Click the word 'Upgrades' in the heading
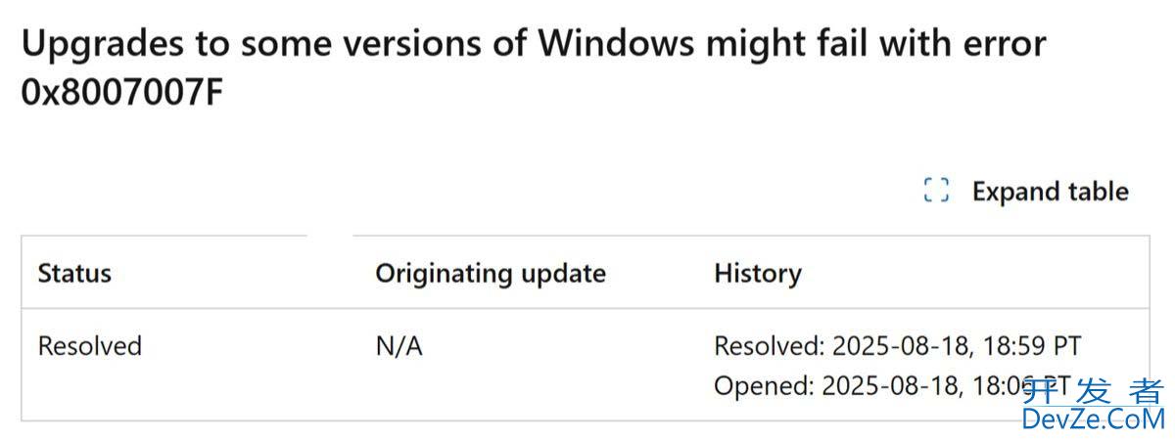 [97, 44]
